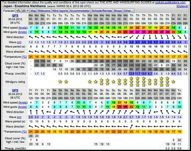191x151 pixels.
Task: Click wave period cell 5 in second table
Action: [x=131, y=121]
